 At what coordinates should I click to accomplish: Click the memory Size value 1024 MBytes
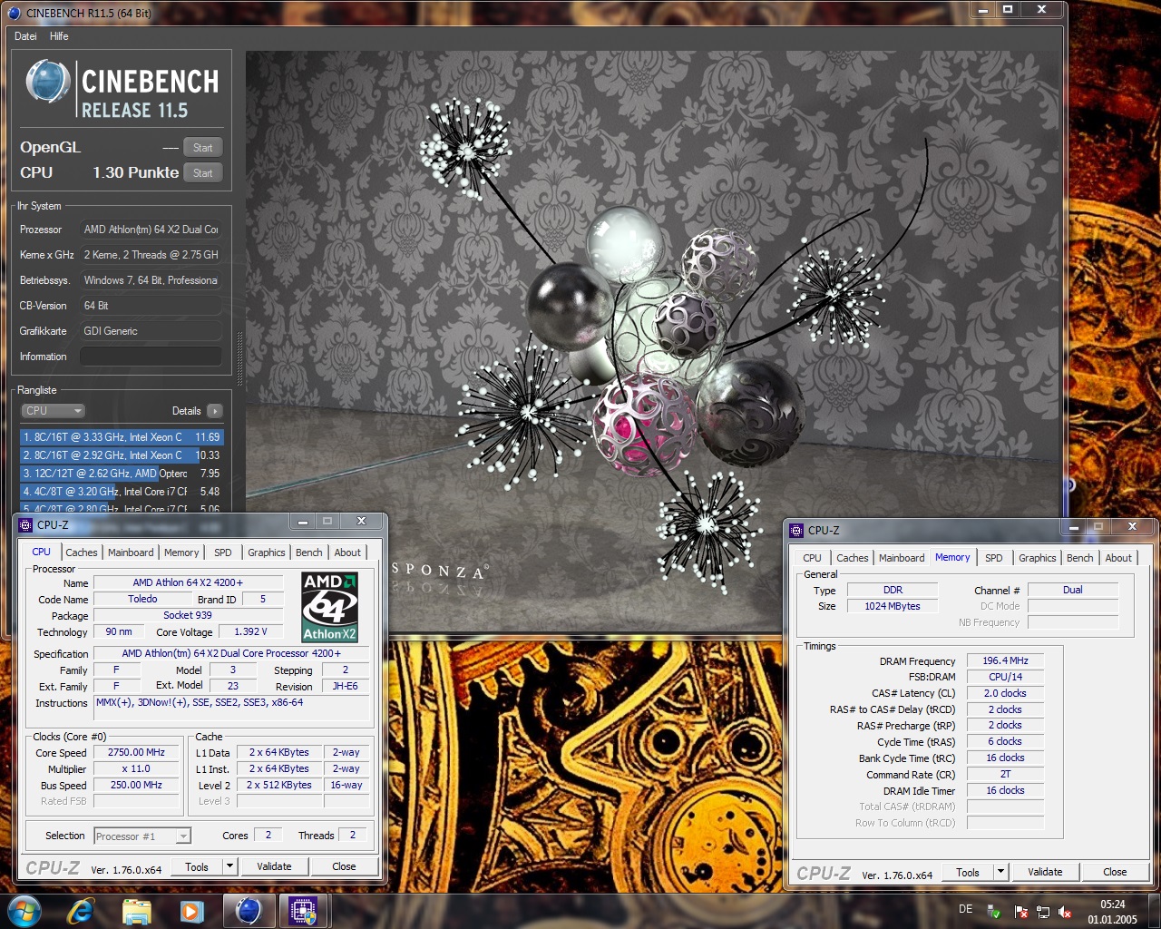[x=893, y=606]
